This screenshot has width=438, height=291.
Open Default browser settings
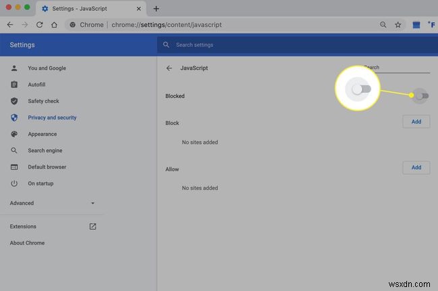coord(47,167)
